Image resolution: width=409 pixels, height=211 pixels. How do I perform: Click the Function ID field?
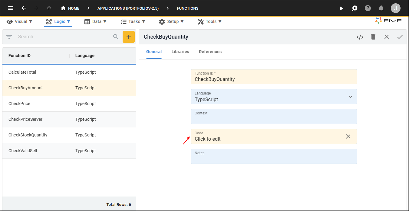pos(274,77)
